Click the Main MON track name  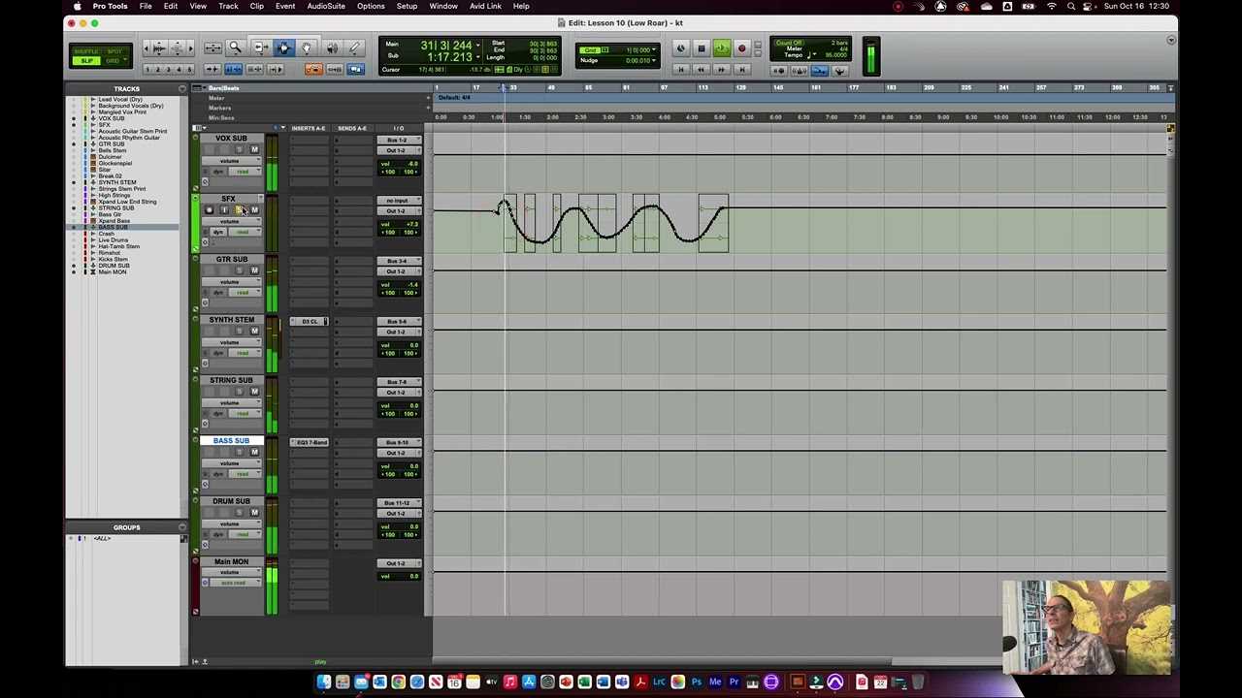pyautogui.click(x=231, y=561)
